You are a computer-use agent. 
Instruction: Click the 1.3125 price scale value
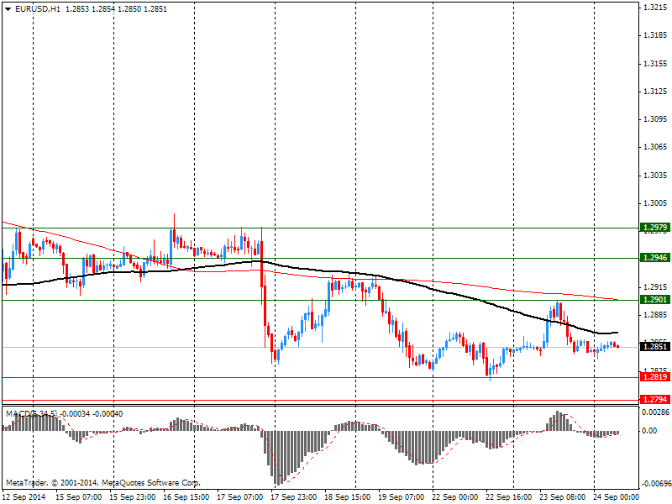click(655, 92)
